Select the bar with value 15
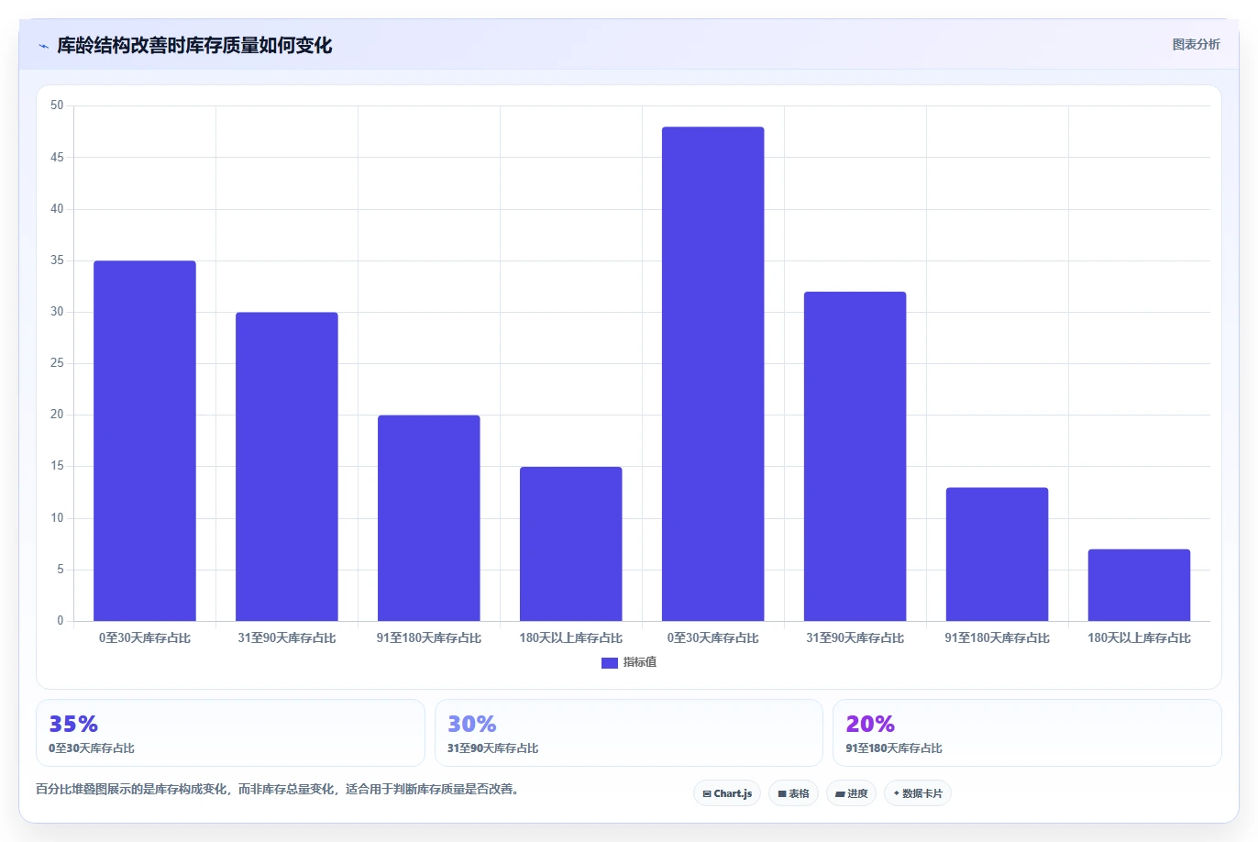 [x=571, y=544]
